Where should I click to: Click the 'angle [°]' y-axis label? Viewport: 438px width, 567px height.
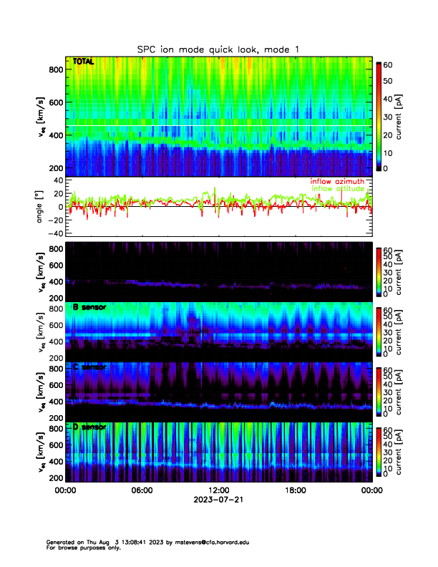[x=41, y=206]
